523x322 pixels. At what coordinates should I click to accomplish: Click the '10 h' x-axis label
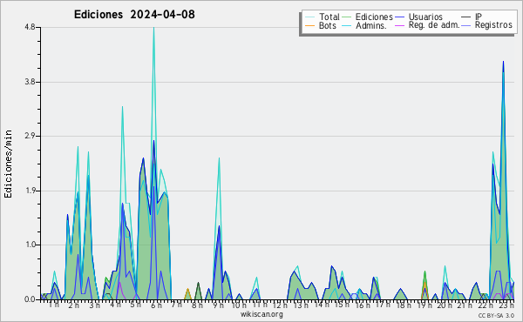[239, 305]
